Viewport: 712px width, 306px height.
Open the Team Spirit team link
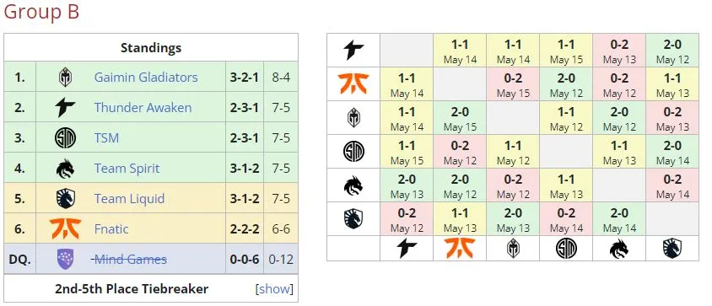coord(127,169)
